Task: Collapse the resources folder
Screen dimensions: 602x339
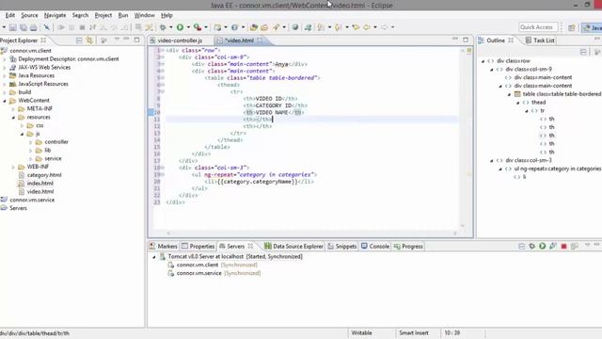Action: pyautogui.click(x=13, y=117)
